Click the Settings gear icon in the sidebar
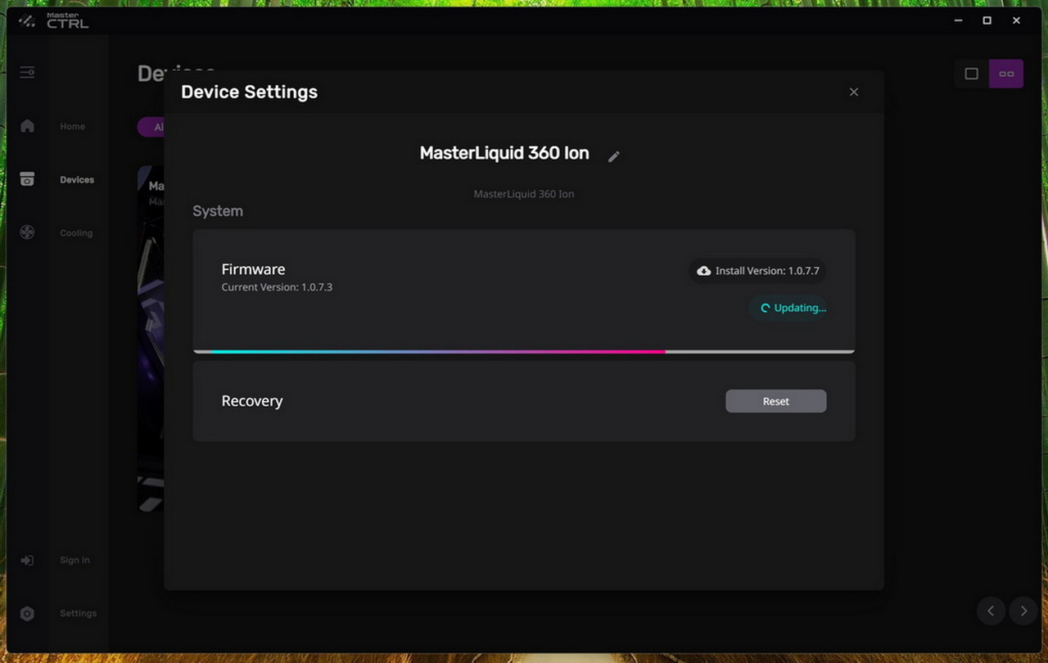Viewport: 1048px width, 663px height. (x=27, y=613)
